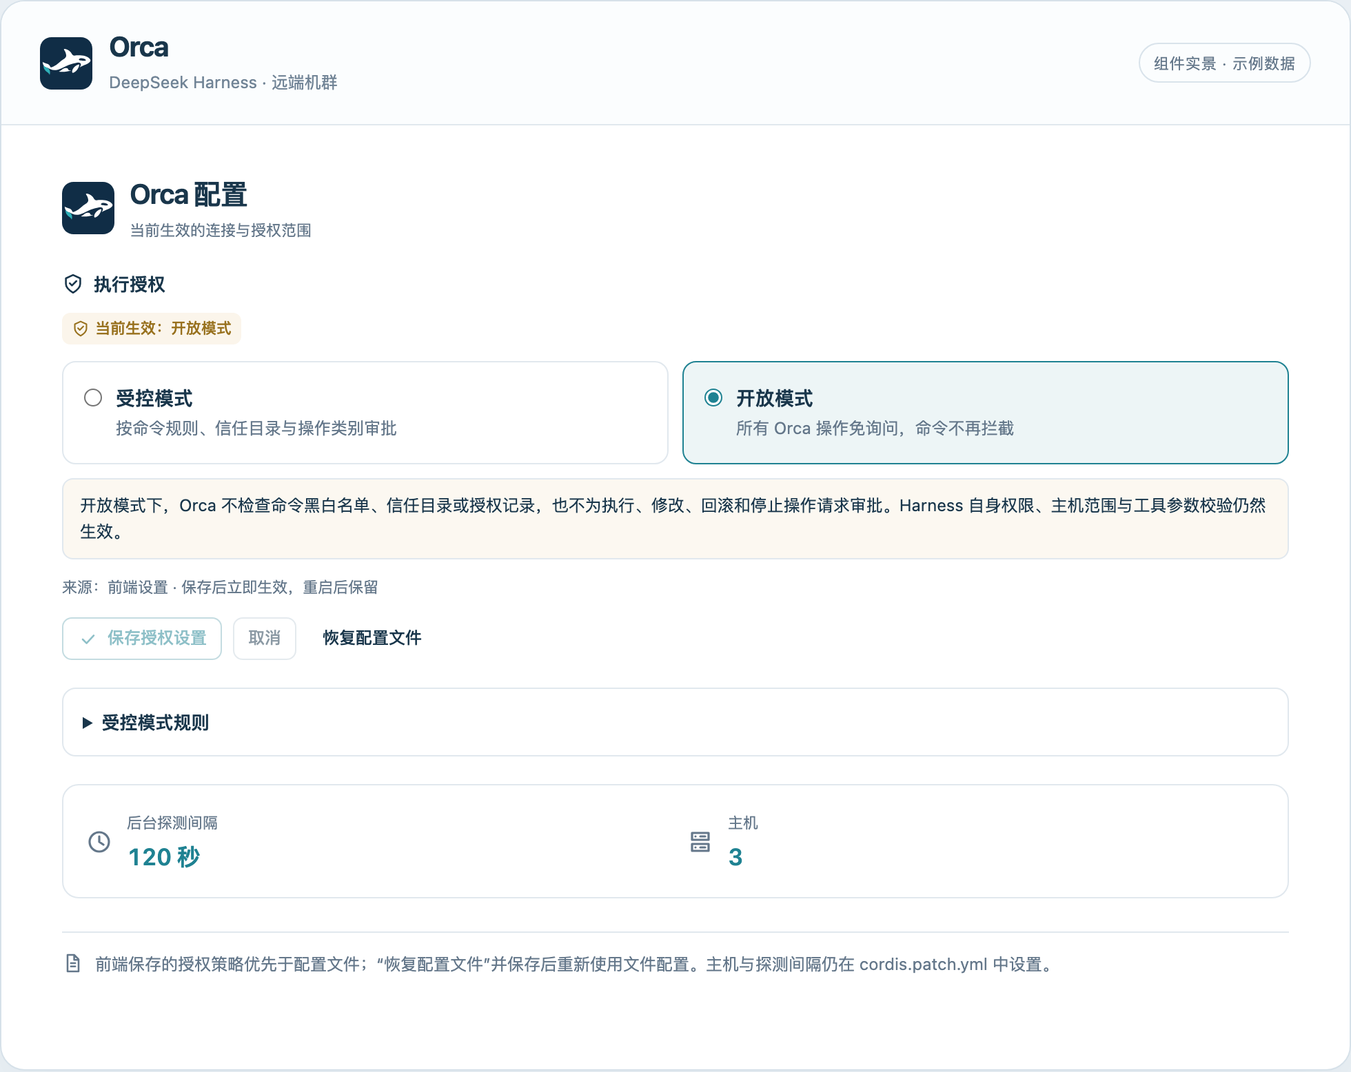
Task: Click the 后台探测间隔 label
Action: 172,823
